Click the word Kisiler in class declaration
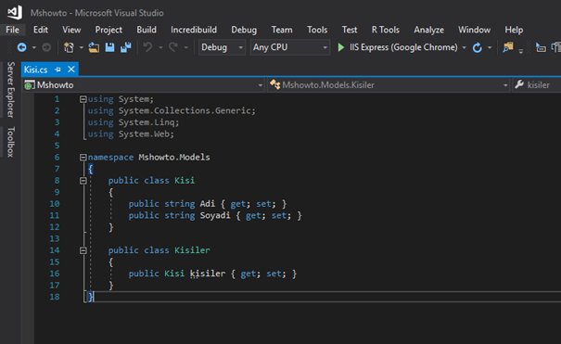Viewport: 561px width, 344px height. pyautogui.click(x=192, y=250)
